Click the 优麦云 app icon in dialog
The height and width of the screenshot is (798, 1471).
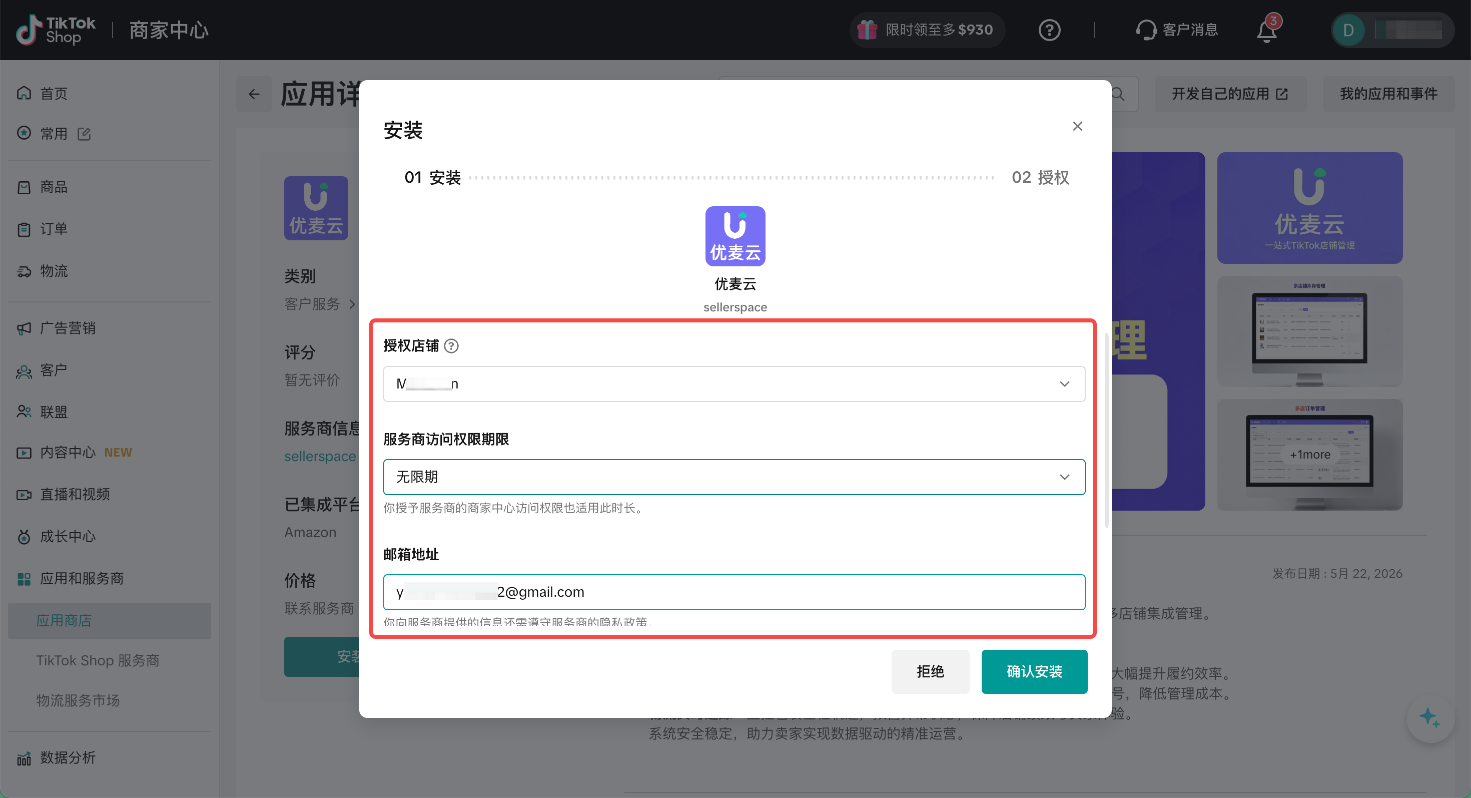(735, 236)
